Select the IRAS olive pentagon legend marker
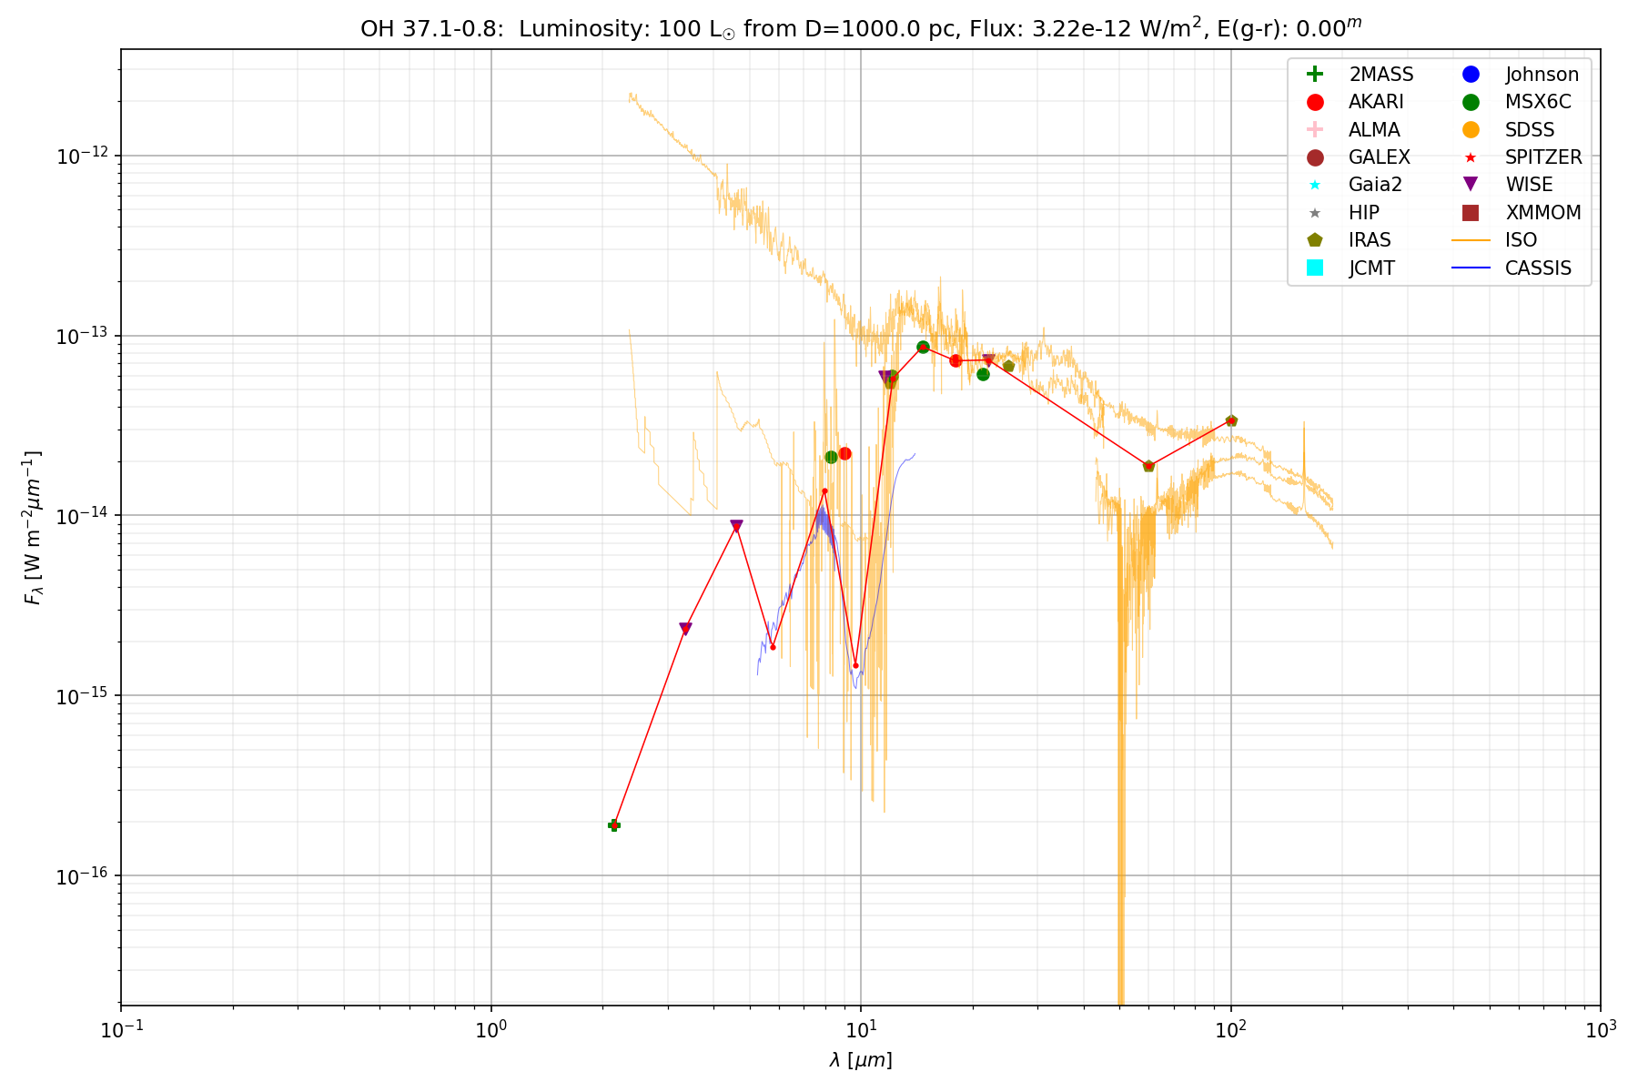Screen dimensions: 1638x1092 [1314, 240]
